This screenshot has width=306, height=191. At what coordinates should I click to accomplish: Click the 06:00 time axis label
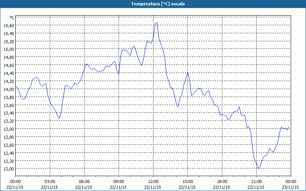(x=84, y=182)
